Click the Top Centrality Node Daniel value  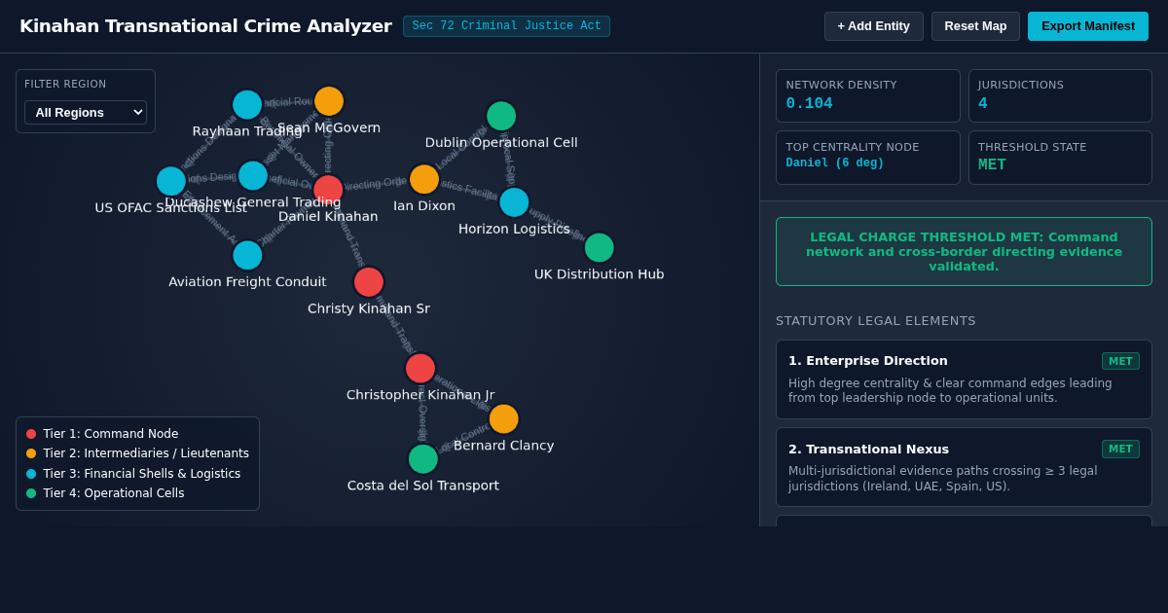(835, 163)
